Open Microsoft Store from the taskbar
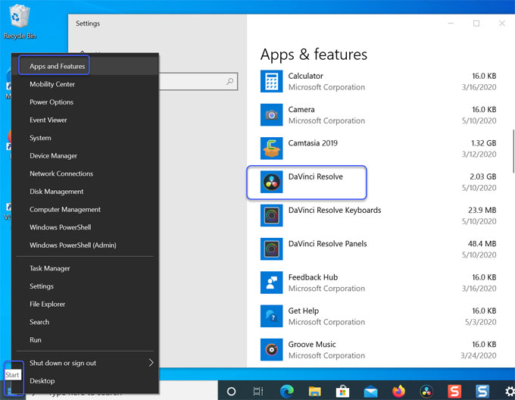This screenshot has height=400, width=515. (342, 391)
